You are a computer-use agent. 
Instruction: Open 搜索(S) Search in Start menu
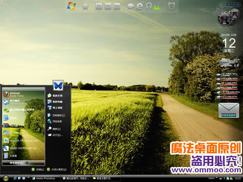coord(54,129)
